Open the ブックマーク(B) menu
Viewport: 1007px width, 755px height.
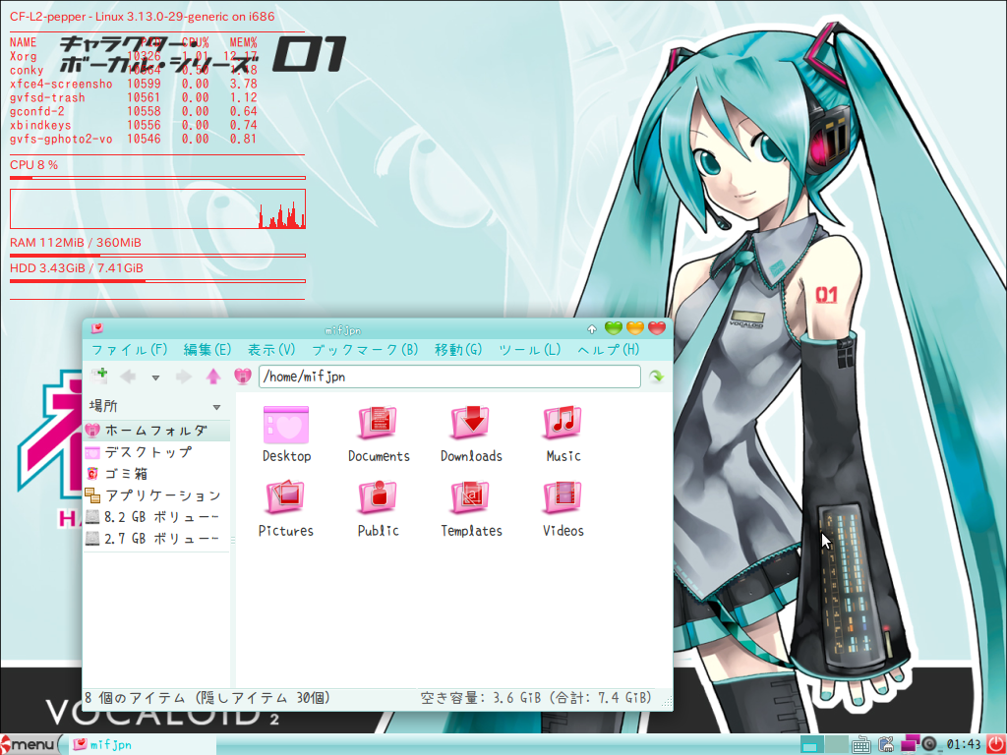(x=365, y=349)
